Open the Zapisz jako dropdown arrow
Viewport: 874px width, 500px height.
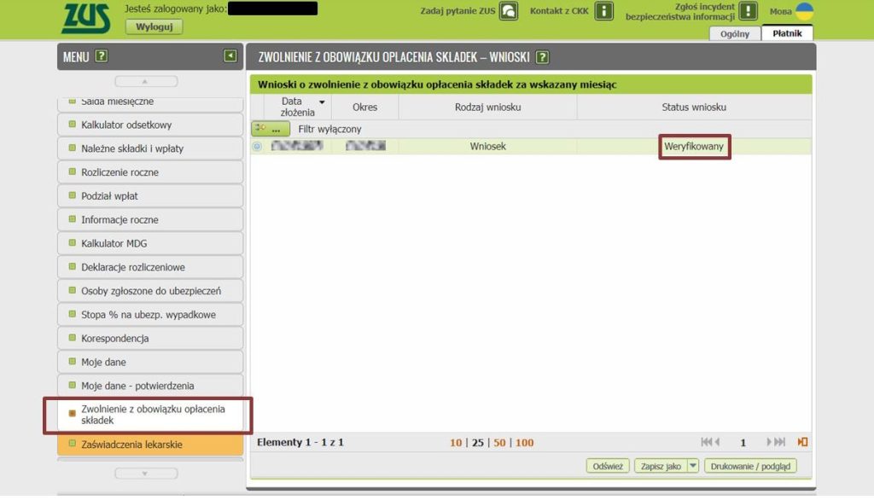[692, 466]
